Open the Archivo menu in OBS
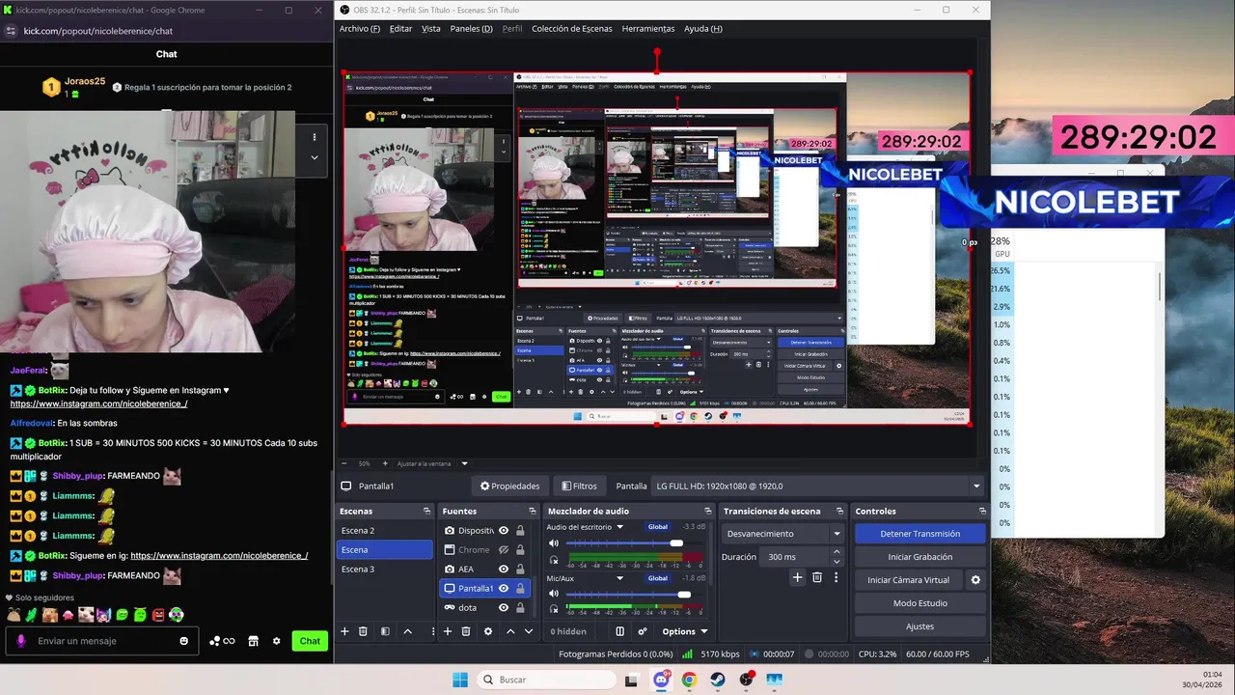Viewport: 1235px width, 695px height. (360, 28)
